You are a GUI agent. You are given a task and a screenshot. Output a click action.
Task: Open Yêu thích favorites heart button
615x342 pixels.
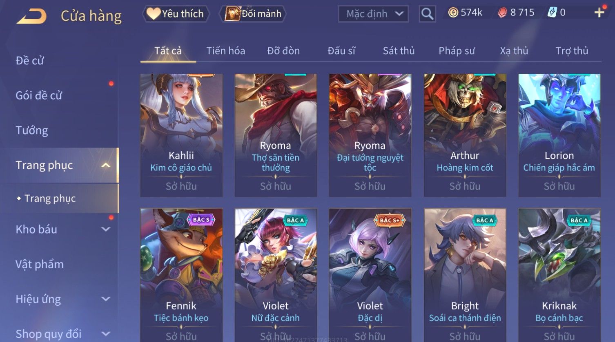tap(176, 14)
